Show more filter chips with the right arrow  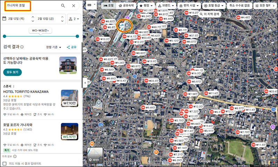[273, 6]
